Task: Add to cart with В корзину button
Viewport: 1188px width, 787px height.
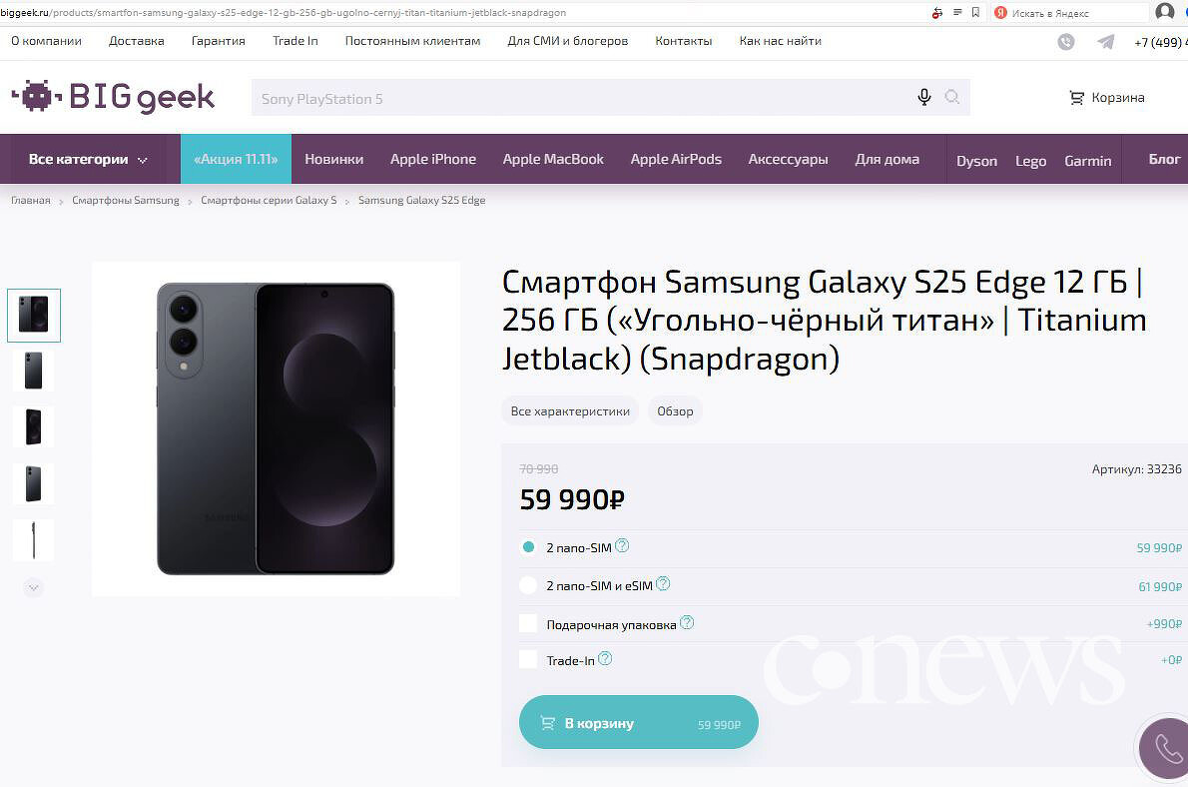Action: [x=639, y=723]
